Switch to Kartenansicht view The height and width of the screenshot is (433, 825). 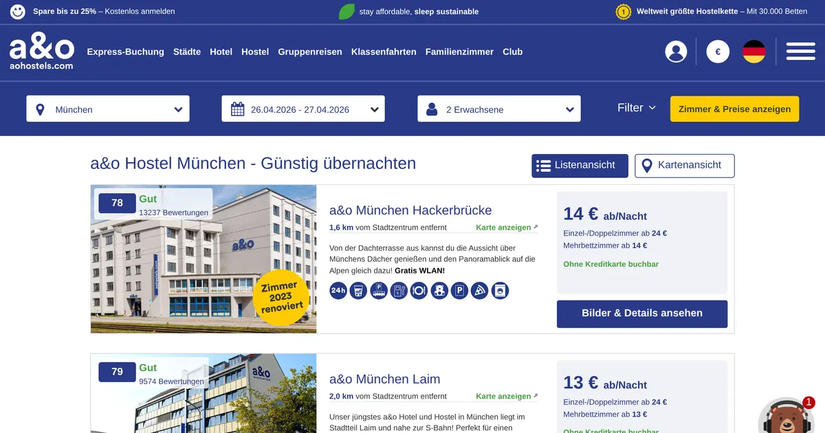click(684, 166)
